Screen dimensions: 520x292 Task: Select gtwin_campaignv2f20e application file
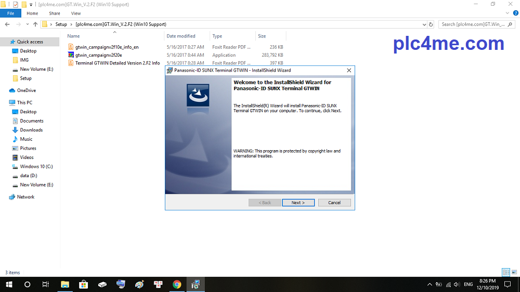click(98, 55)
